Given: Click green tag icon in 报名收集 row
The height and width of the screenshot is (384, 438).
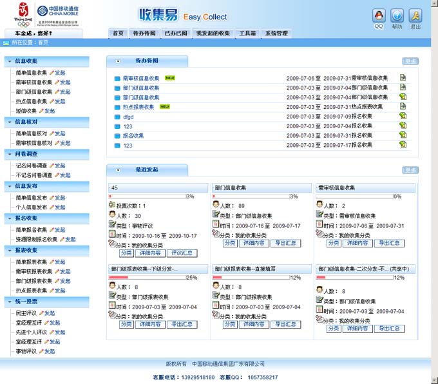Looking at the screenshot, I should [x=403, y=135].
